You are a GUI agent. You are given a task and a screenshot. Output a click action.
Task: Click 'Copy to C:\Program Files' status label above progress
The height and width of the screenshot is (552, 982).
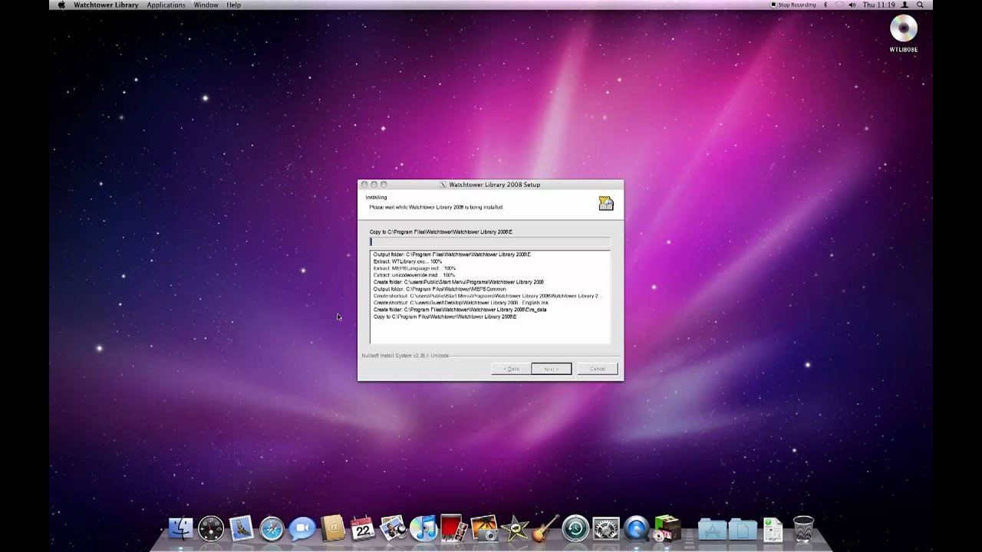click(x=441, y=232)
